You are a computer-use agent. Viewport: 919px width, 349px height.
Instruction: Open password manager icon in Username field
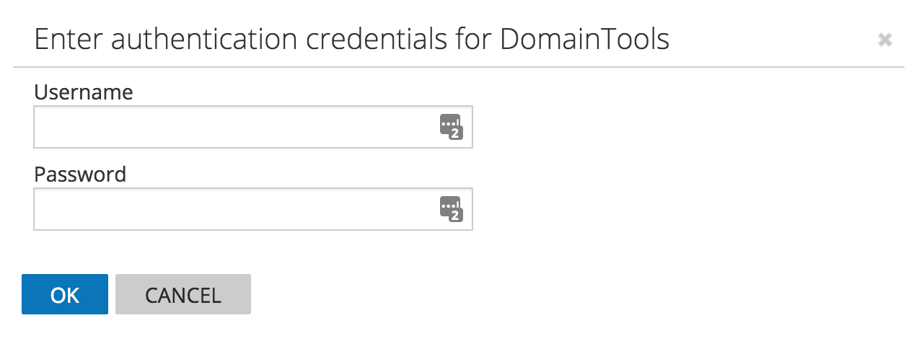451,127
